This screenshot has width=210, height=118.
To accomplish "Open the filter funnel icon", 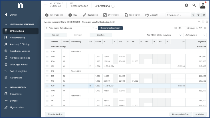I will (199, 15).
